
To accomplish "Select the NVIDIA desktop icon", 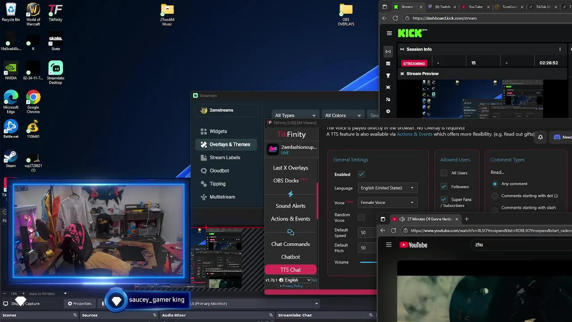I will 11,71.
